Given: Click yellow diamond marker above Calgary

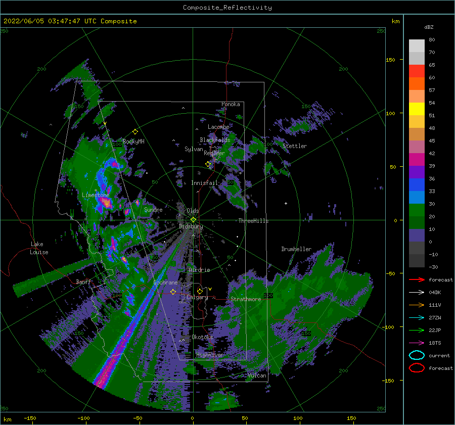Looking at the screenshot, I should click(200, 291).
